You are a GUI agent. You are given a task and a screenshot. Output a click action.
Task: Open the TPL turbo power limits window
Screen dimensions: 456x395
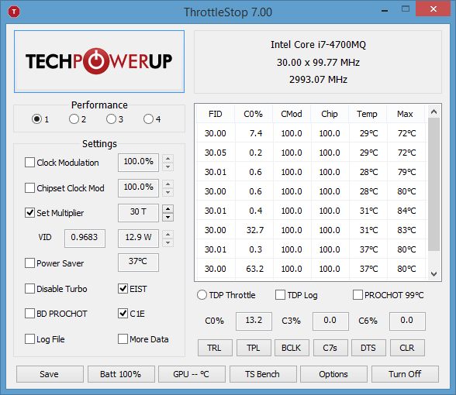point(254,348)
